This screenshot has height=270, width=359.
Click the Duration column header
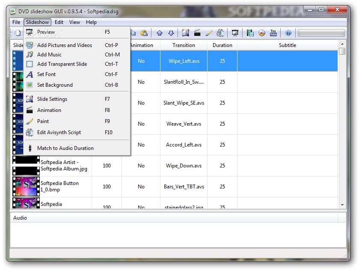(223, 45)
